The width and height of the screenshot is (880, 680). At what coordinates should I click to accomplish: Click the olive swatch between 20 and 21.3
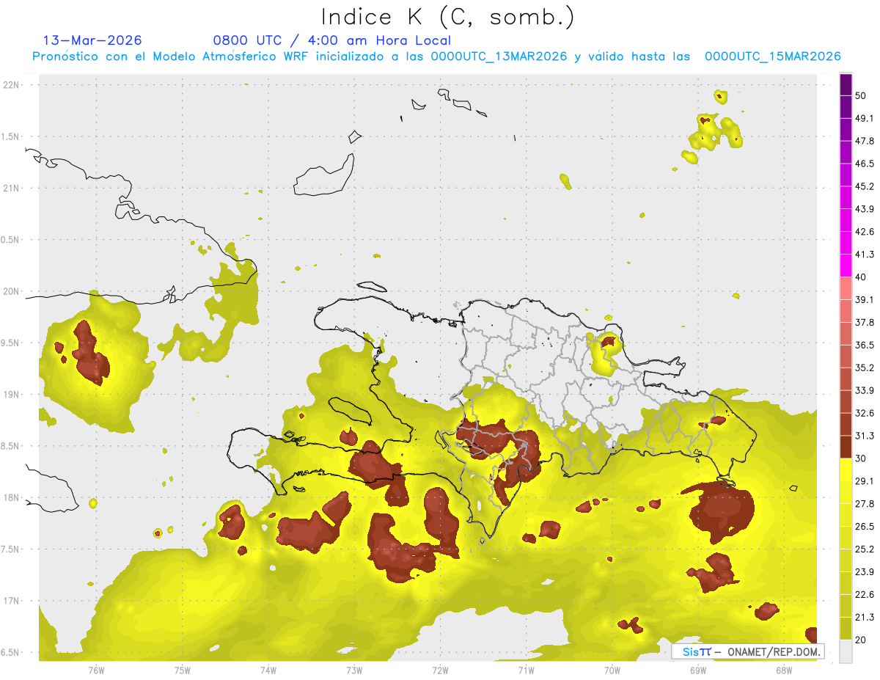tap(846, 628)
